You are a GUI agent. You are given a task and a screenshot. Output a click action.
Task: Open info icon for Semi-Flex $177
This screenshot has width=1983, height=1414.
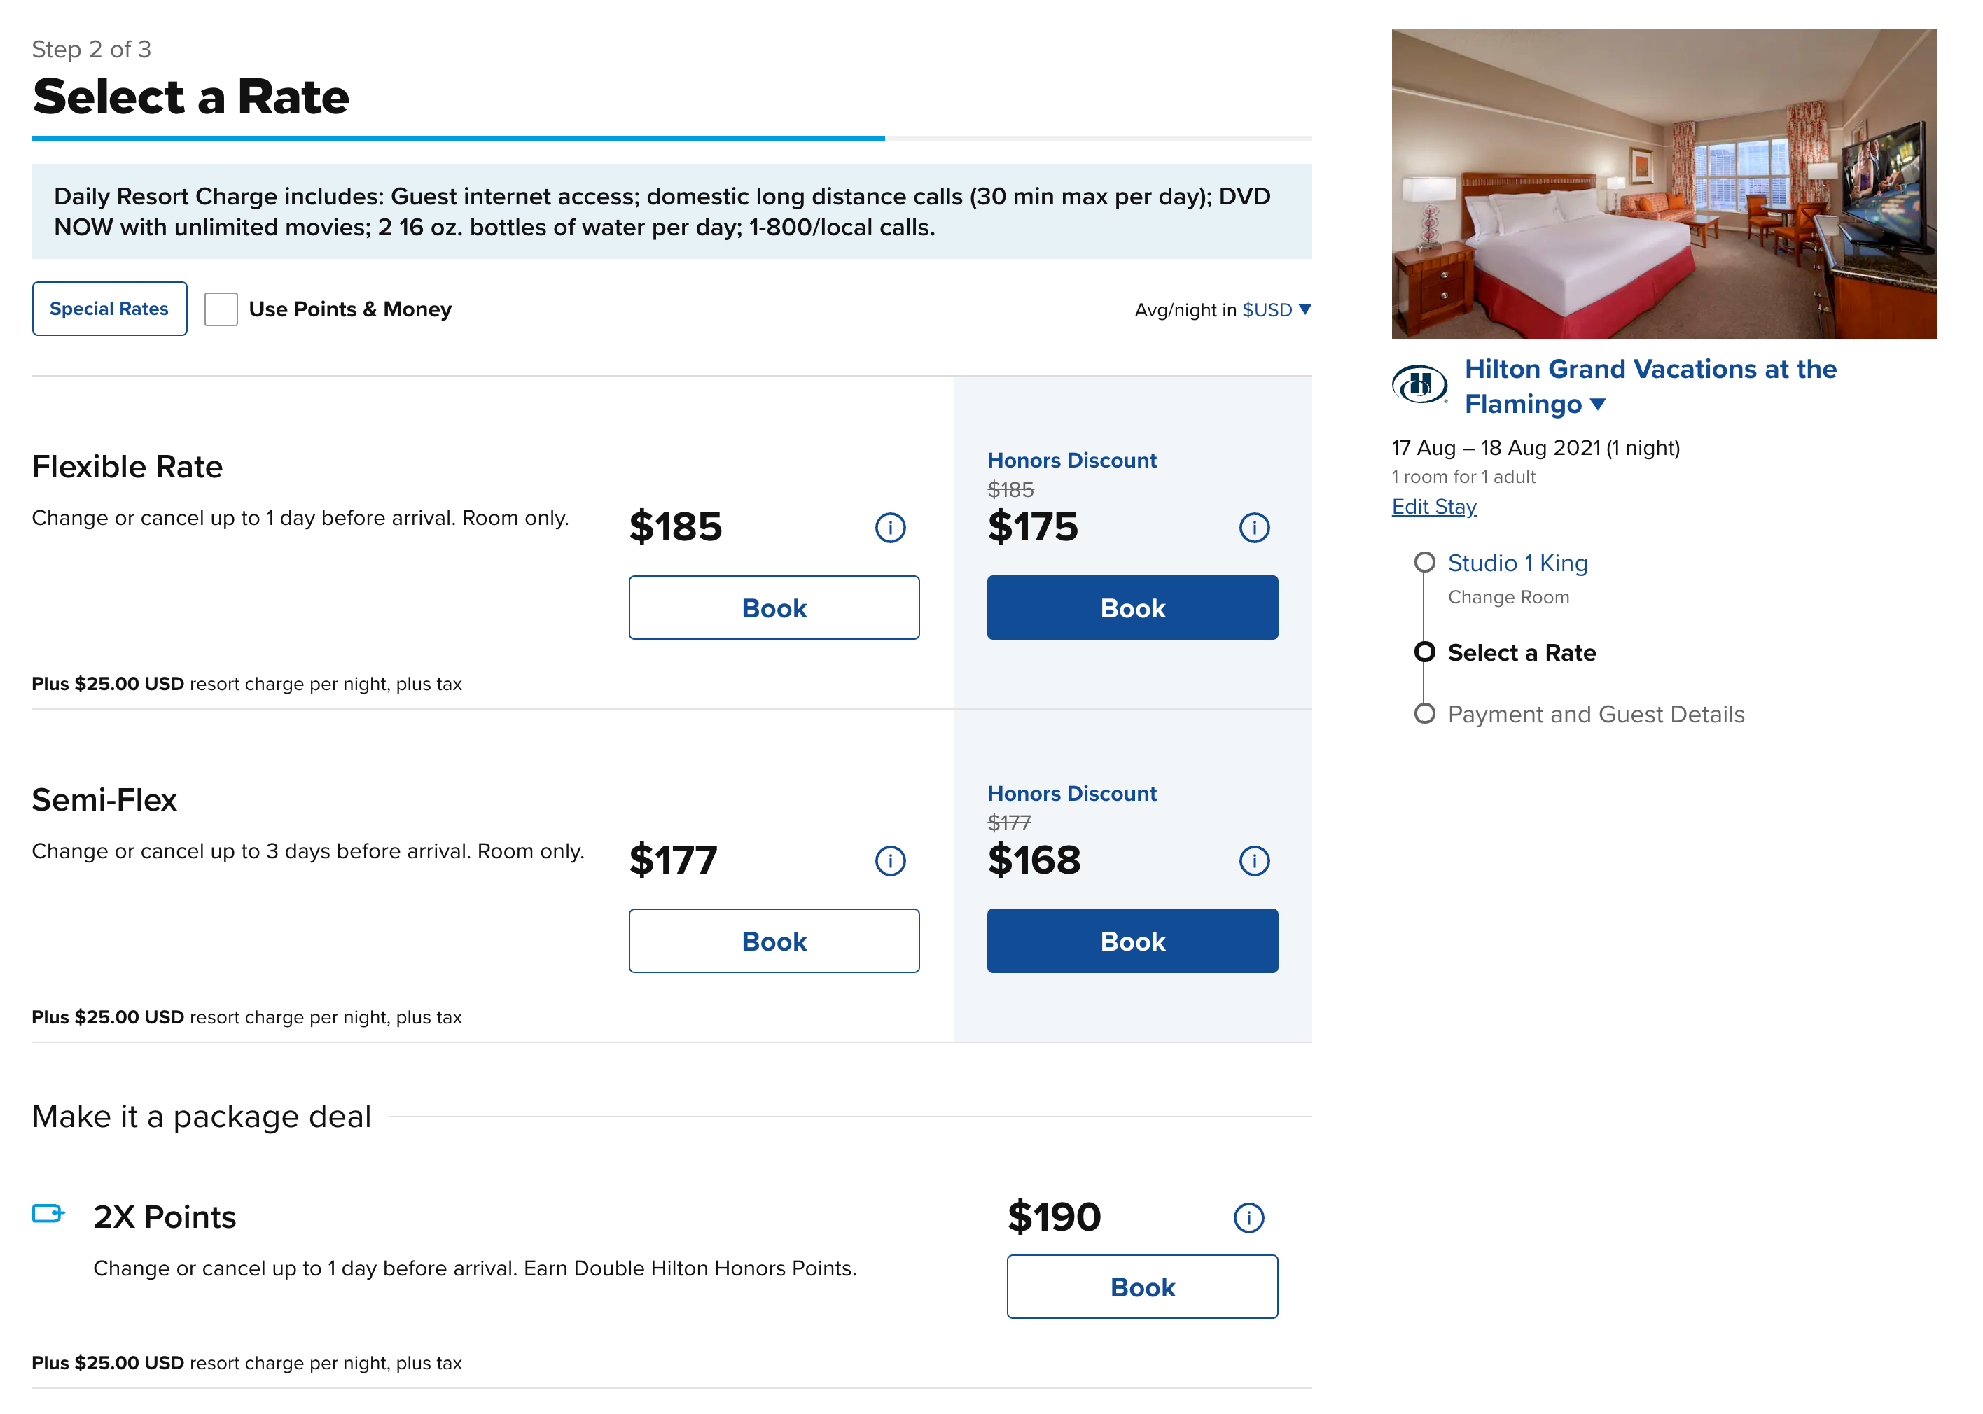click(889, 861)
